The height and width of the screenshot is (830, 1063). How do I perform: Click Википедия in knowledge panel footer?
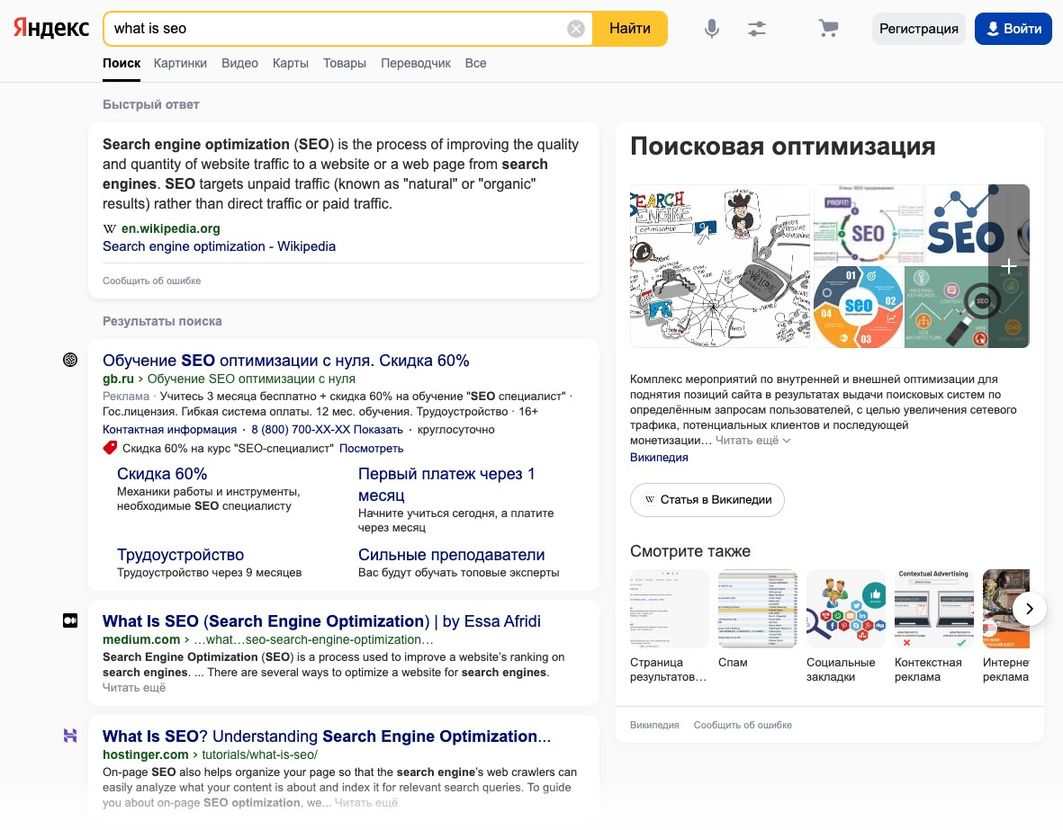coord(654,725)
